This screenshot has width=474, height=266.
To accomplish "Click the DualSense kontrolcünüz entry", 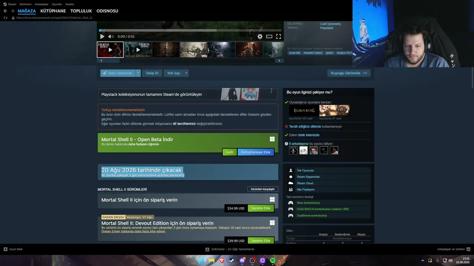I will click(x=329, y=216).
